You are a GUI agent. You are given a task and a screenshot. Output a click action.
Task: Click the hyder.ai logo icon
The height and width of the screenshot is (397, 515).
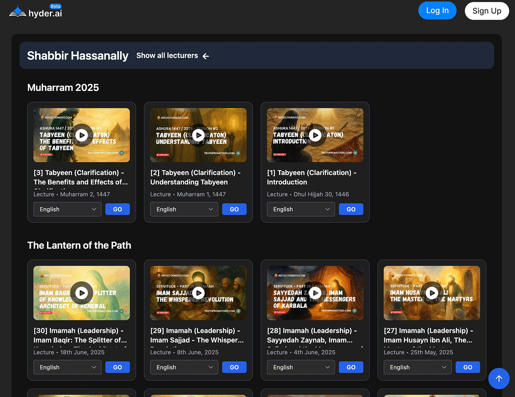click(17, 12)
